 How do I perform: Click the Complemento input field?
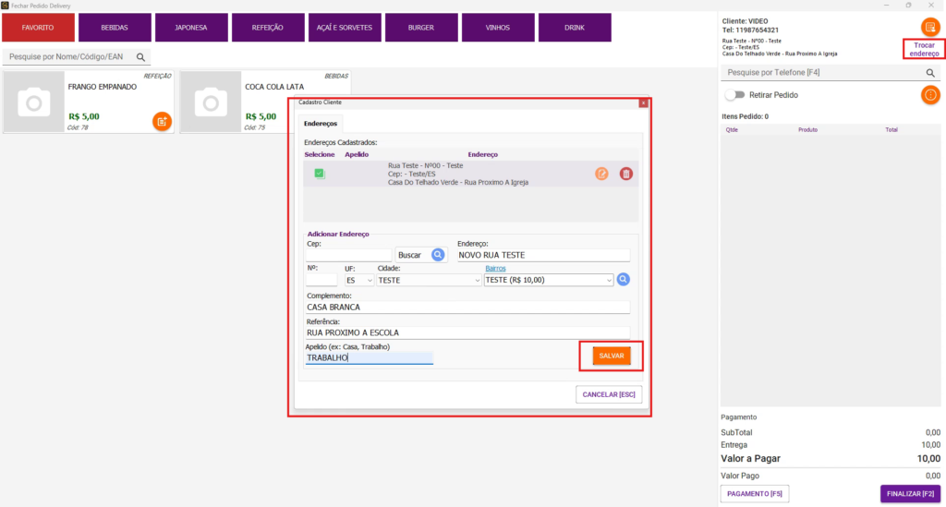pos(467,307)
